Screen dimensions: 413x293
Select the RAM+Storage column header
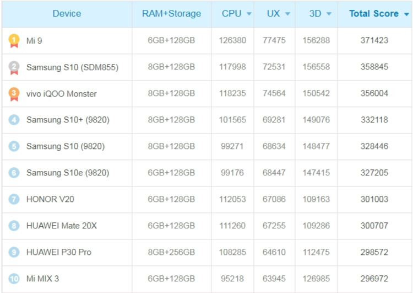coord(171,14)
